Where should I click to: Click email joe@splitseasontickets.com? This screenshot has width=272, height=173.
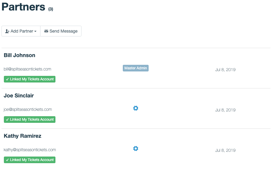point(28,109)
